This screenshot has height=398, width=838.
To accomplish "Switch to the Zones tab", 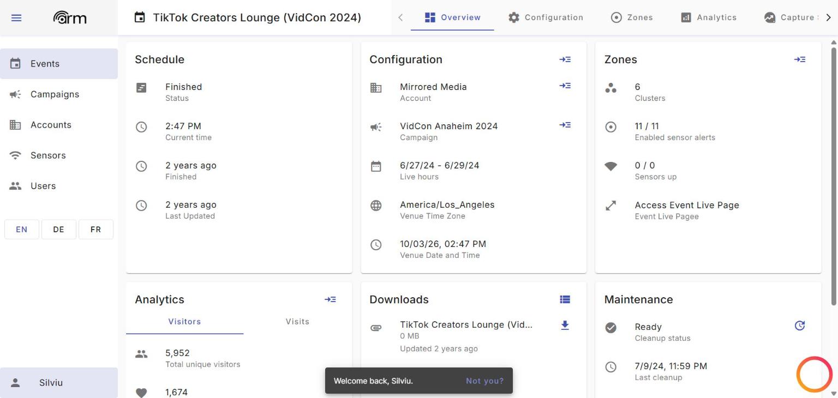I will click(632, 17).
